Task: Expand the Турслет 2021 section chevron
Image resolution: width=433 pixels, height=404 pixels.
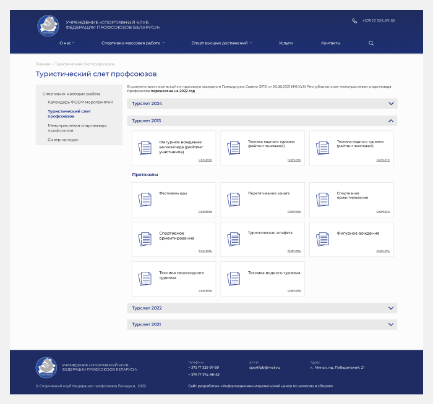Action: click(x=391, y=324)
